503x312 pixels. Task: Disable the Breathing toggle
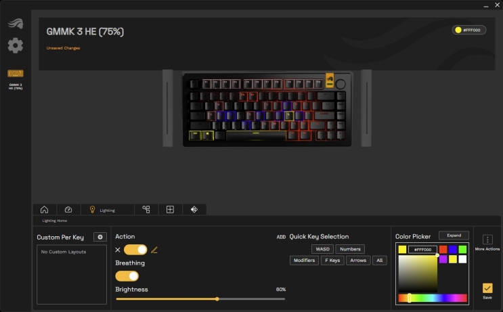127,276
